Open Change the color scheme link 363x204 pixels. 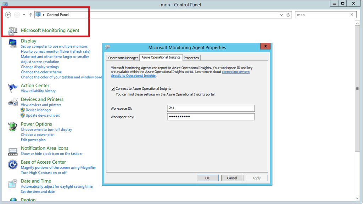click(41, 72)
